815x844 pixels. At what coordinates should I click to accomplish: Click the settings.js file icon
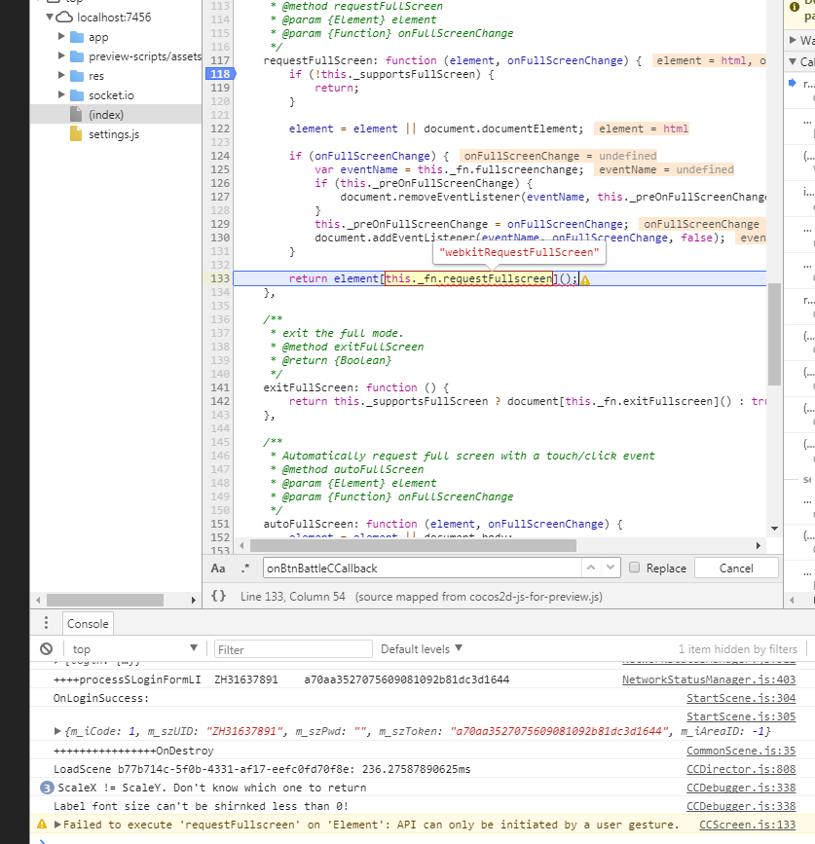76,134
